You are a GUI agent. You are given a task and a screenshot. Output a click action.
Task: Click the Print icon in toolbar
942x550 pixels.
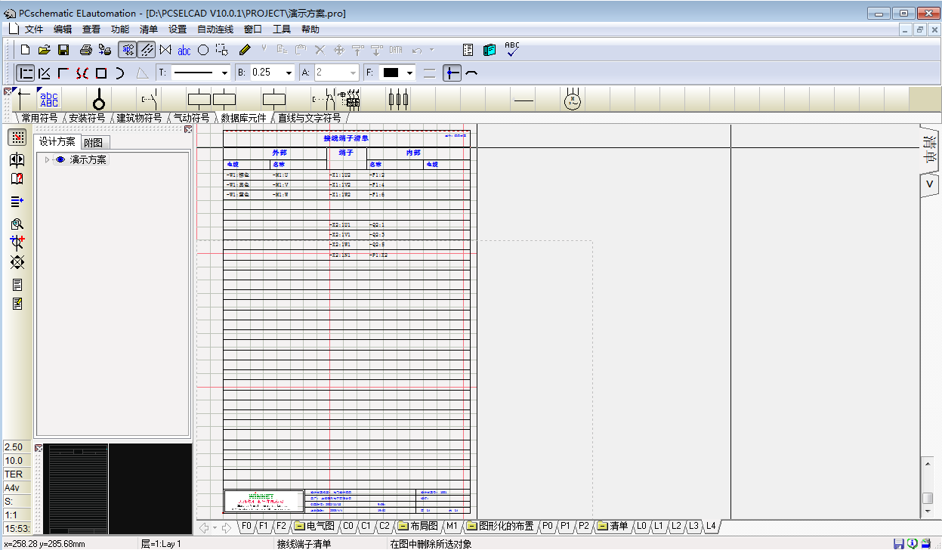85,50
